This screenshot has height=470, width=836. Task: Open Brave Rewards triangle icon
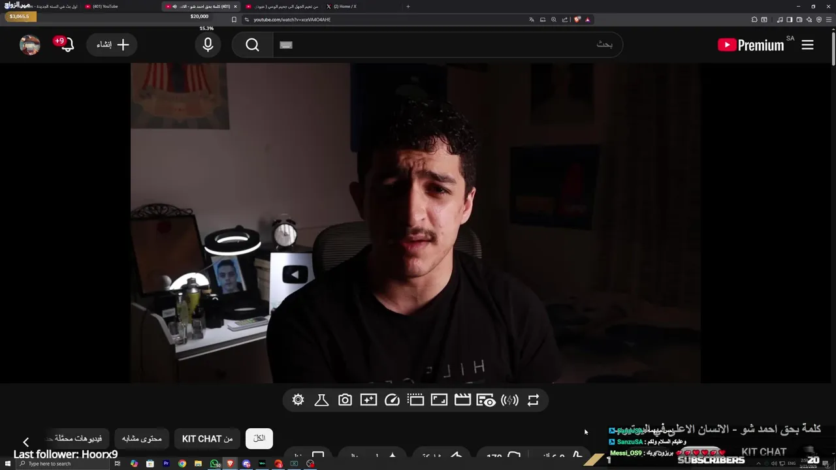point(588,20)
